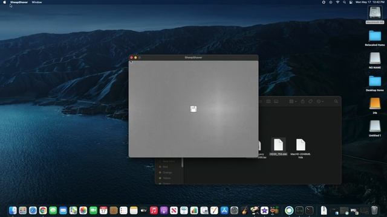Open Maps from the Dock
This screenshot has height=217, width=387.
click(73, 210)
